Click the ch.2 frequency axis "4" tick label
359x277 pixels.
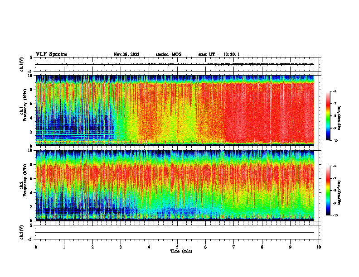tap(32, 193)
